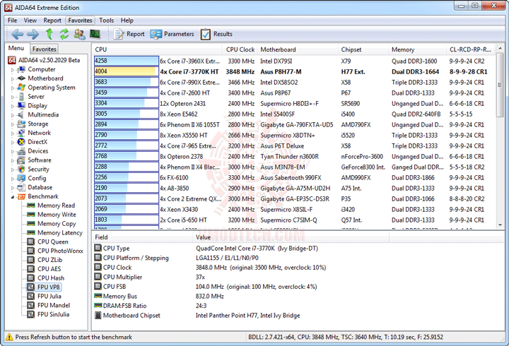Screen dimensions: 509x346
Task: Click the green Up arrow toolbar icon
Action: coord(49,34)
